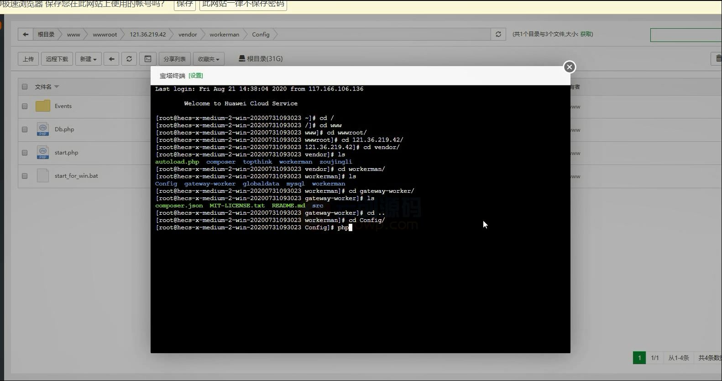Click the 上传 button
The width and height of the screenshot is (722, 381).
click(28, 59)
